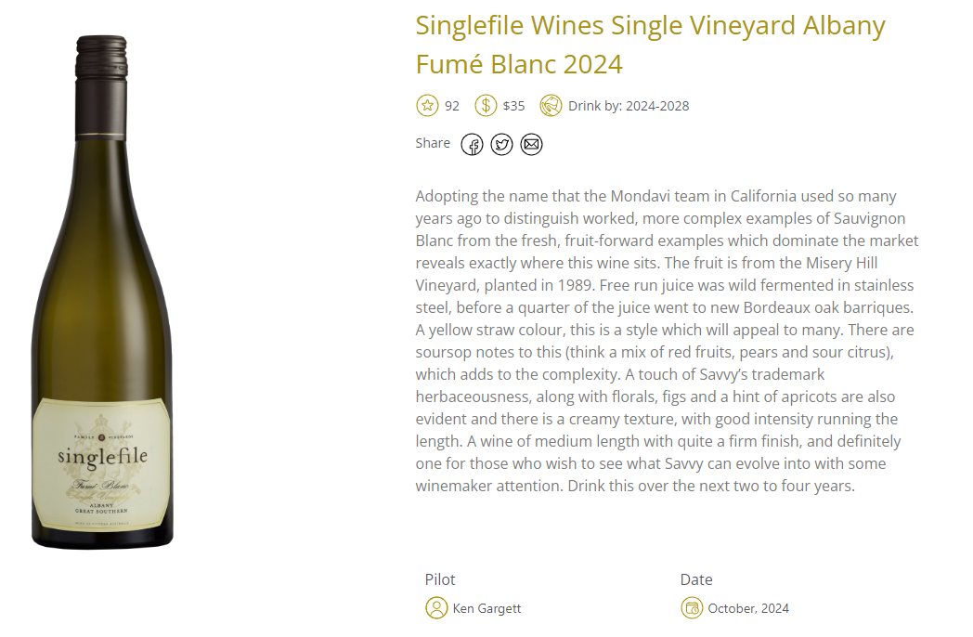Click the $35 price text
Screen dimensions: 973x637
click(x=513, y=106)
